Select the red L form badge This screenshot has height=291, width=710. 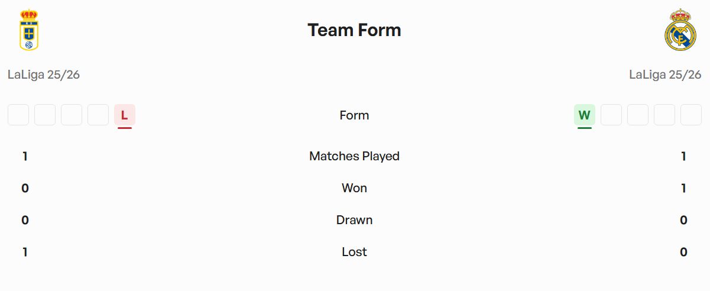pyautogui.click(x=124, y=115)
